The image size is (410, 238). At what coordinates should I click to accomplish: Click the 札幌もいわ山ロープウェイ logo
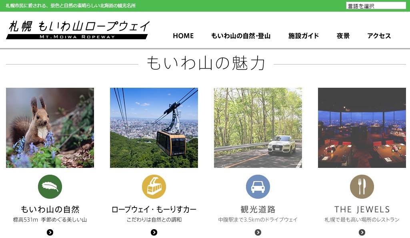(x=78, y=30)
